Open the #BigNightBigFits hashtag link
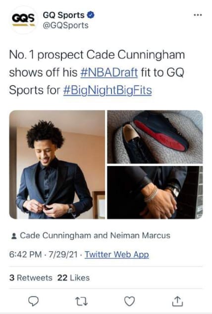Viewport: 212px width, 314px height. coord(107,90)
